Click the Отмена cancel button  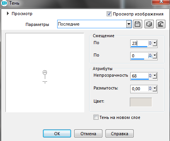[88, 134]
